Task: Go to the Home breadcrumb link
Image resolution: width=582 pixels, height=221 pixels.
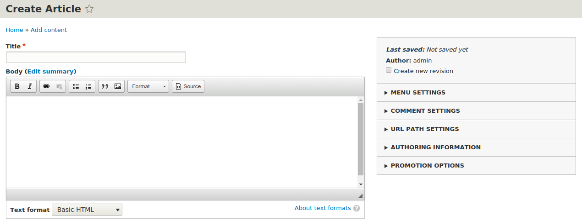Action: click(14, 30)
